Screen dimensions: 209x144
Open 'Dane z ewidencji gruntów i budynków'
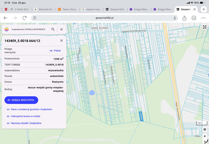click(x=31, y=109)
